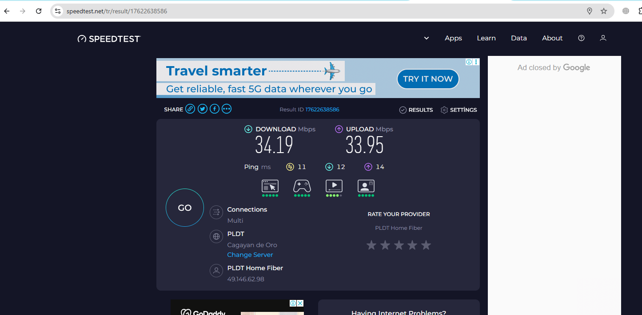Share result on Twitter
This screenshot has height=315, width=642.
(203, 109)
